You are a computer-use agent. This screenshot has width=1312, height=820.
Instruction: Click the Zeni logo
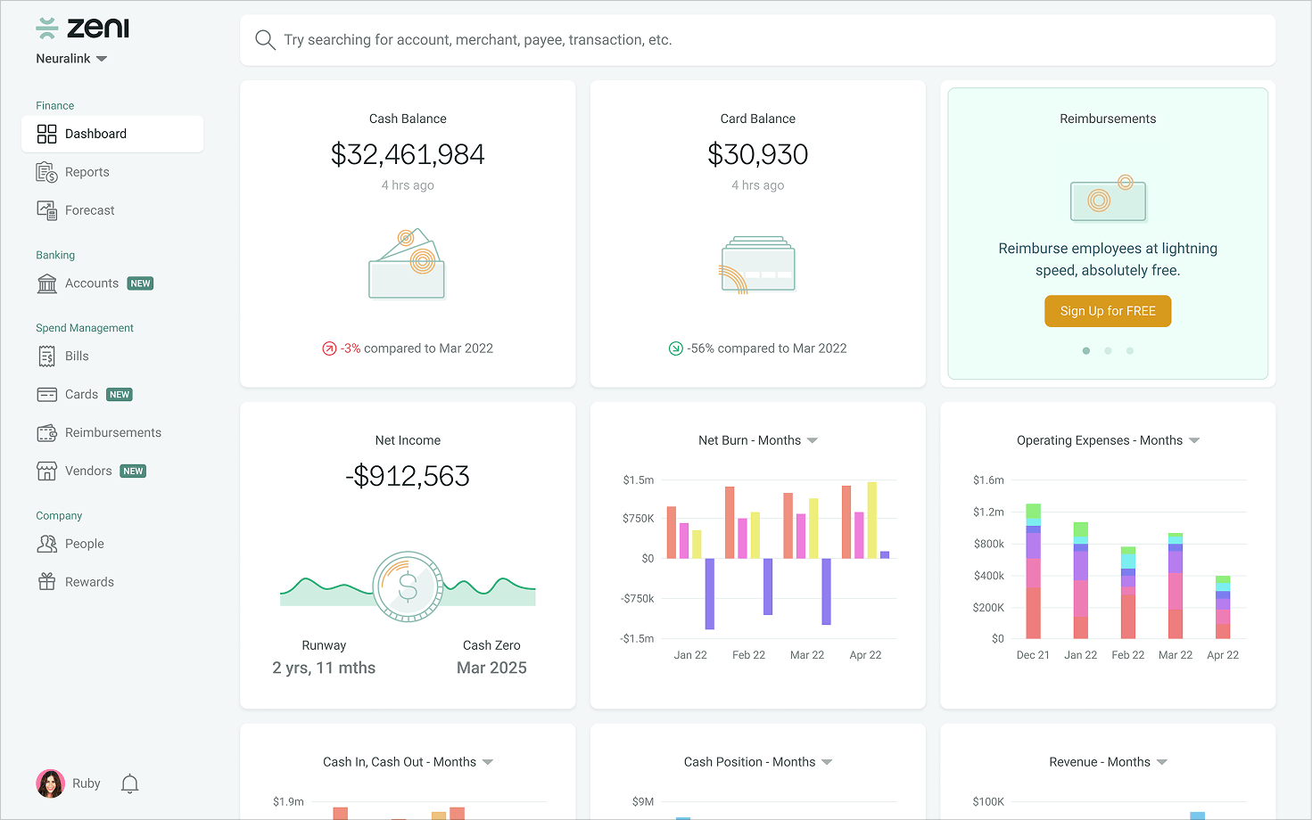tap(82, 28)
